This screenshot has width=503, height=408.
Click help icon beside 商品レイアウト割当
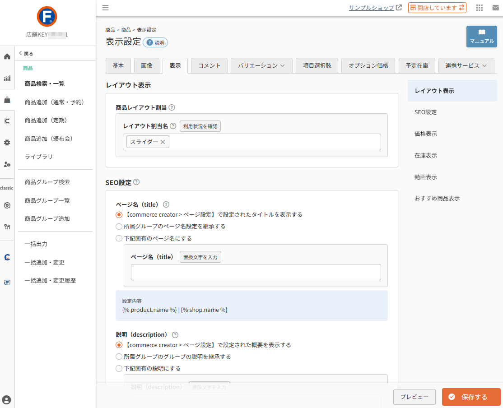(172, 107)
